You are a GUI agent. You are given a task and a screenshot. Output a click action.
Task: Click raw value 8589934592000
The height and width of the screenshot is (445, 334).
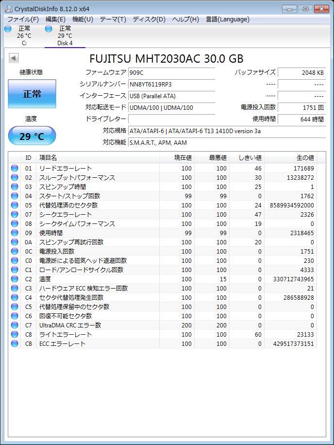click(292, 205)
